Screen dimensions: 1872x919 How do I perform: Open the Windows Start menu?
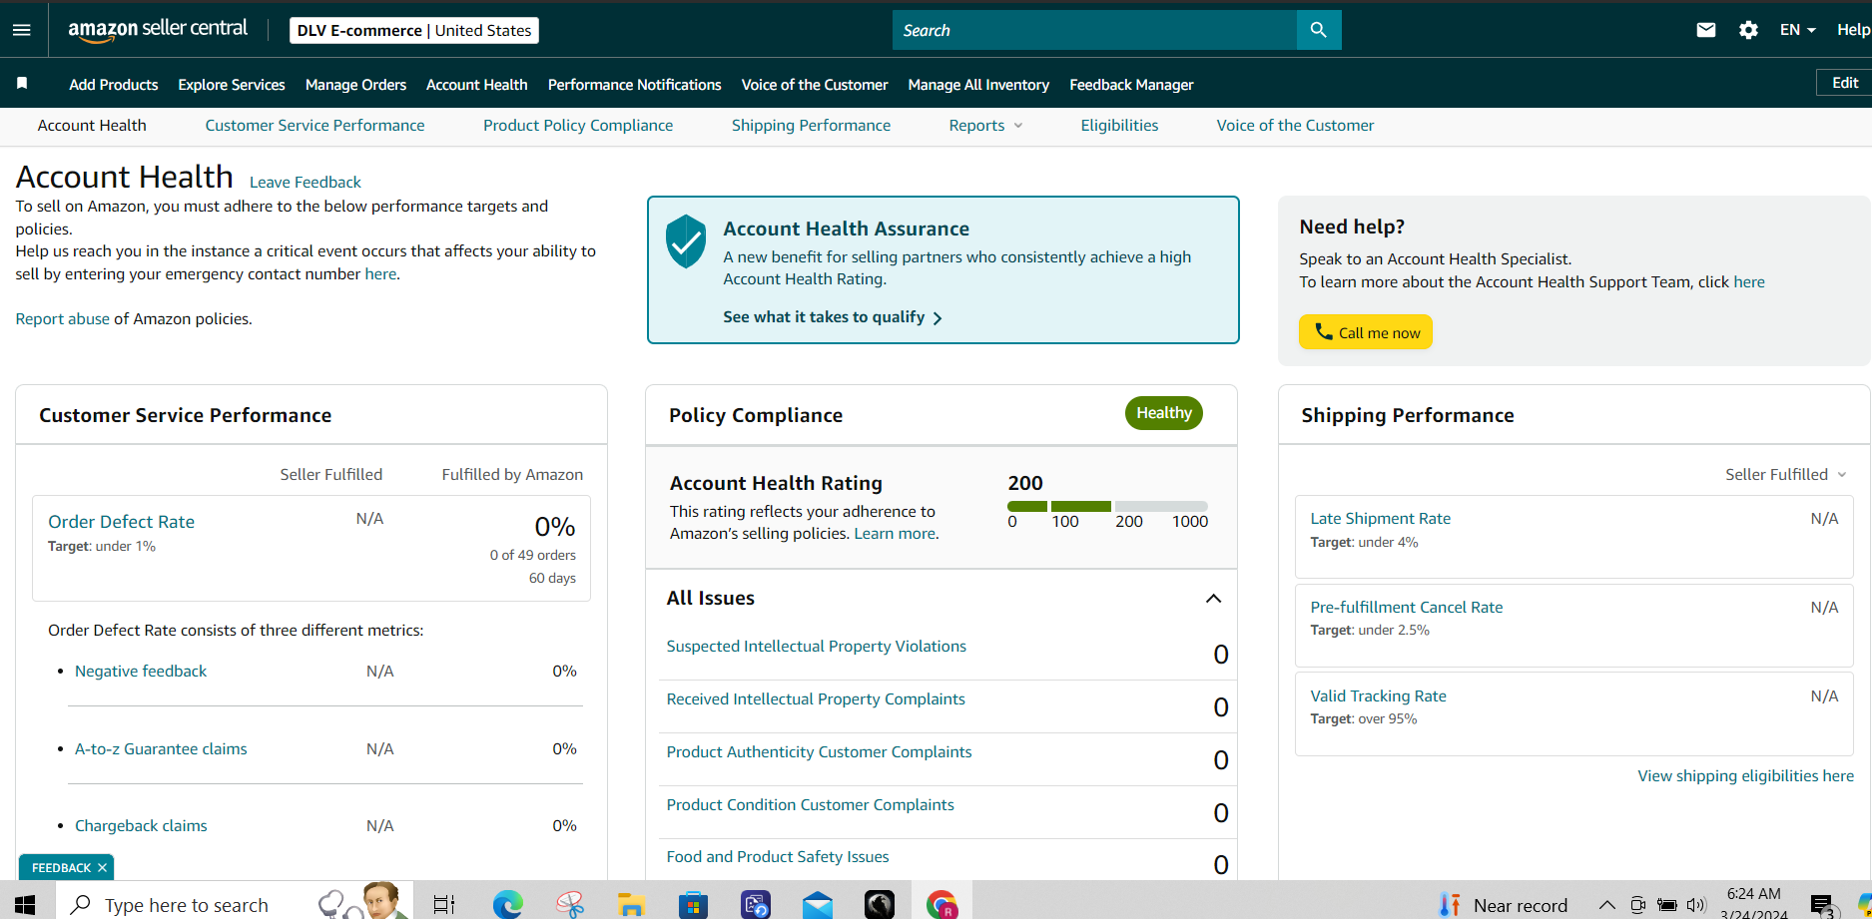pyautogui.click(x=25, y=904)
